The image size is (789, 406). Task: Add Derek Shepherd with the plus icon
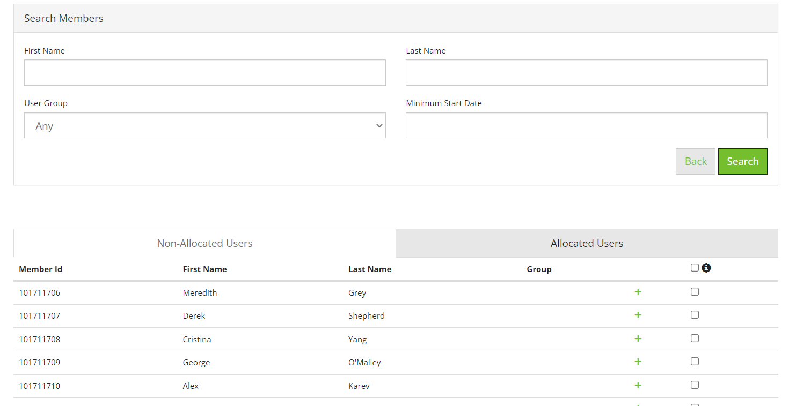pyautogui.click(x=638, y=315)
